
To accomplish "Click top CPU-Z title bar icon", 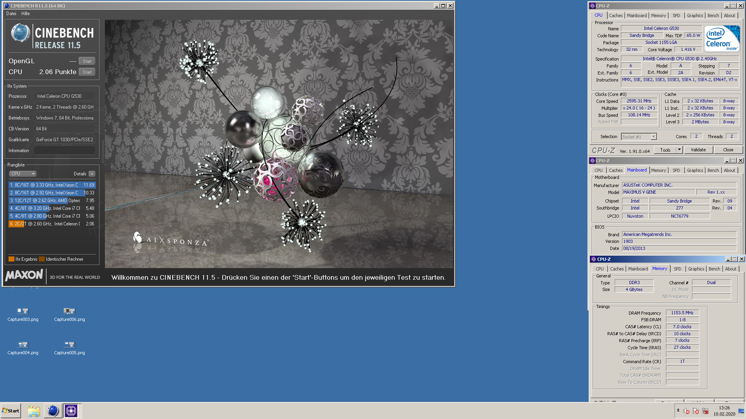I will [x=593, y=6].
